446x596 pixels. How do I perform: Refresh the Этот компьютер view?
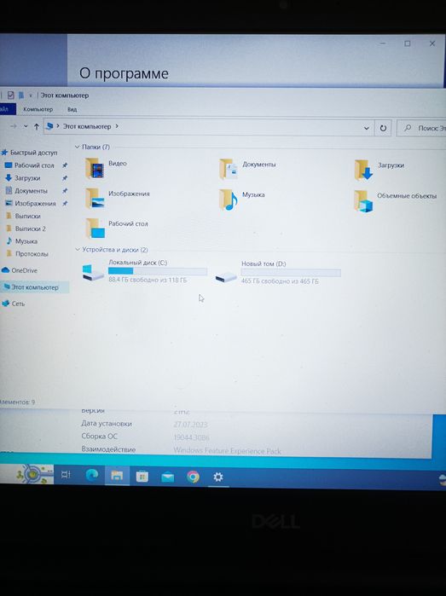[x=383, y=128]
